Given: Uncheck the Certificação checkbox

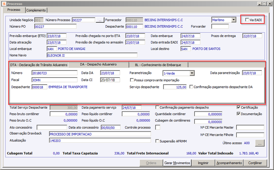Looking at the screenshot, I should click(x=239, y=108).
